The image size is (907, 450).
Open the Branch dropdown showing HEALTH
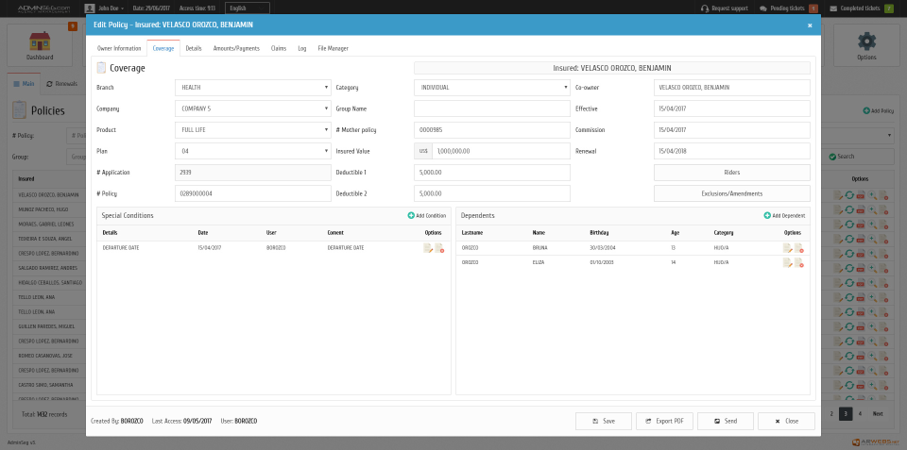tap(253, 88)
